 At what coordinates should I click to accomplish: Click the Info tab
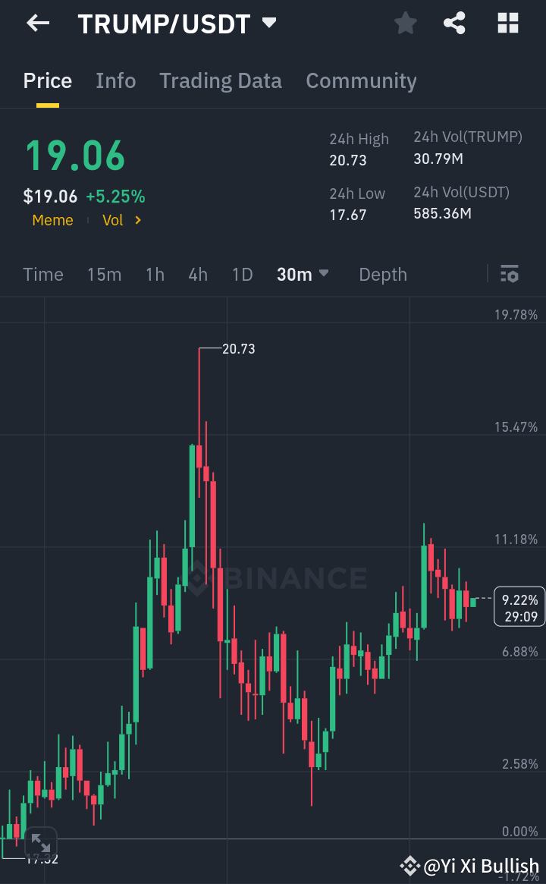[x=115, y=80]
